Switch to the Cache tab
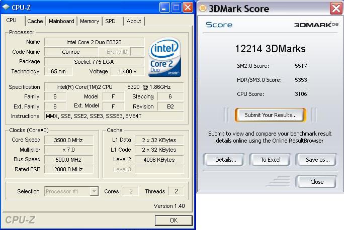Viewport: 344px width, 230px height. [x=35, y=21]
